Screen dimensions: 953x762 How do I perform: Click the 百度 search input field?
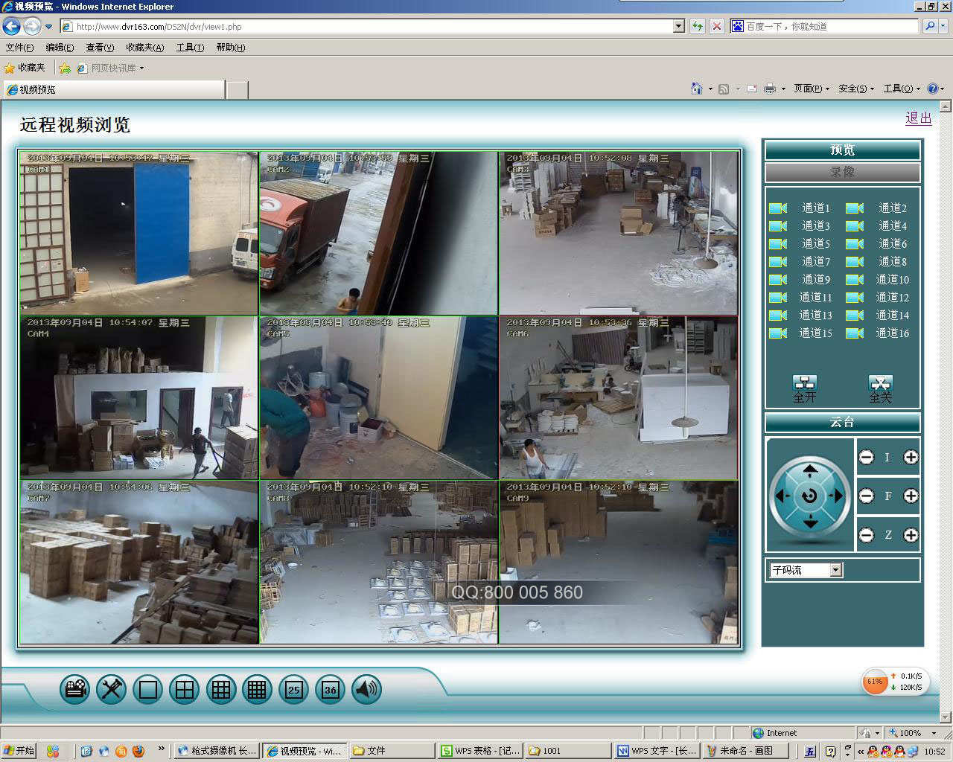[x=832, y=26]
